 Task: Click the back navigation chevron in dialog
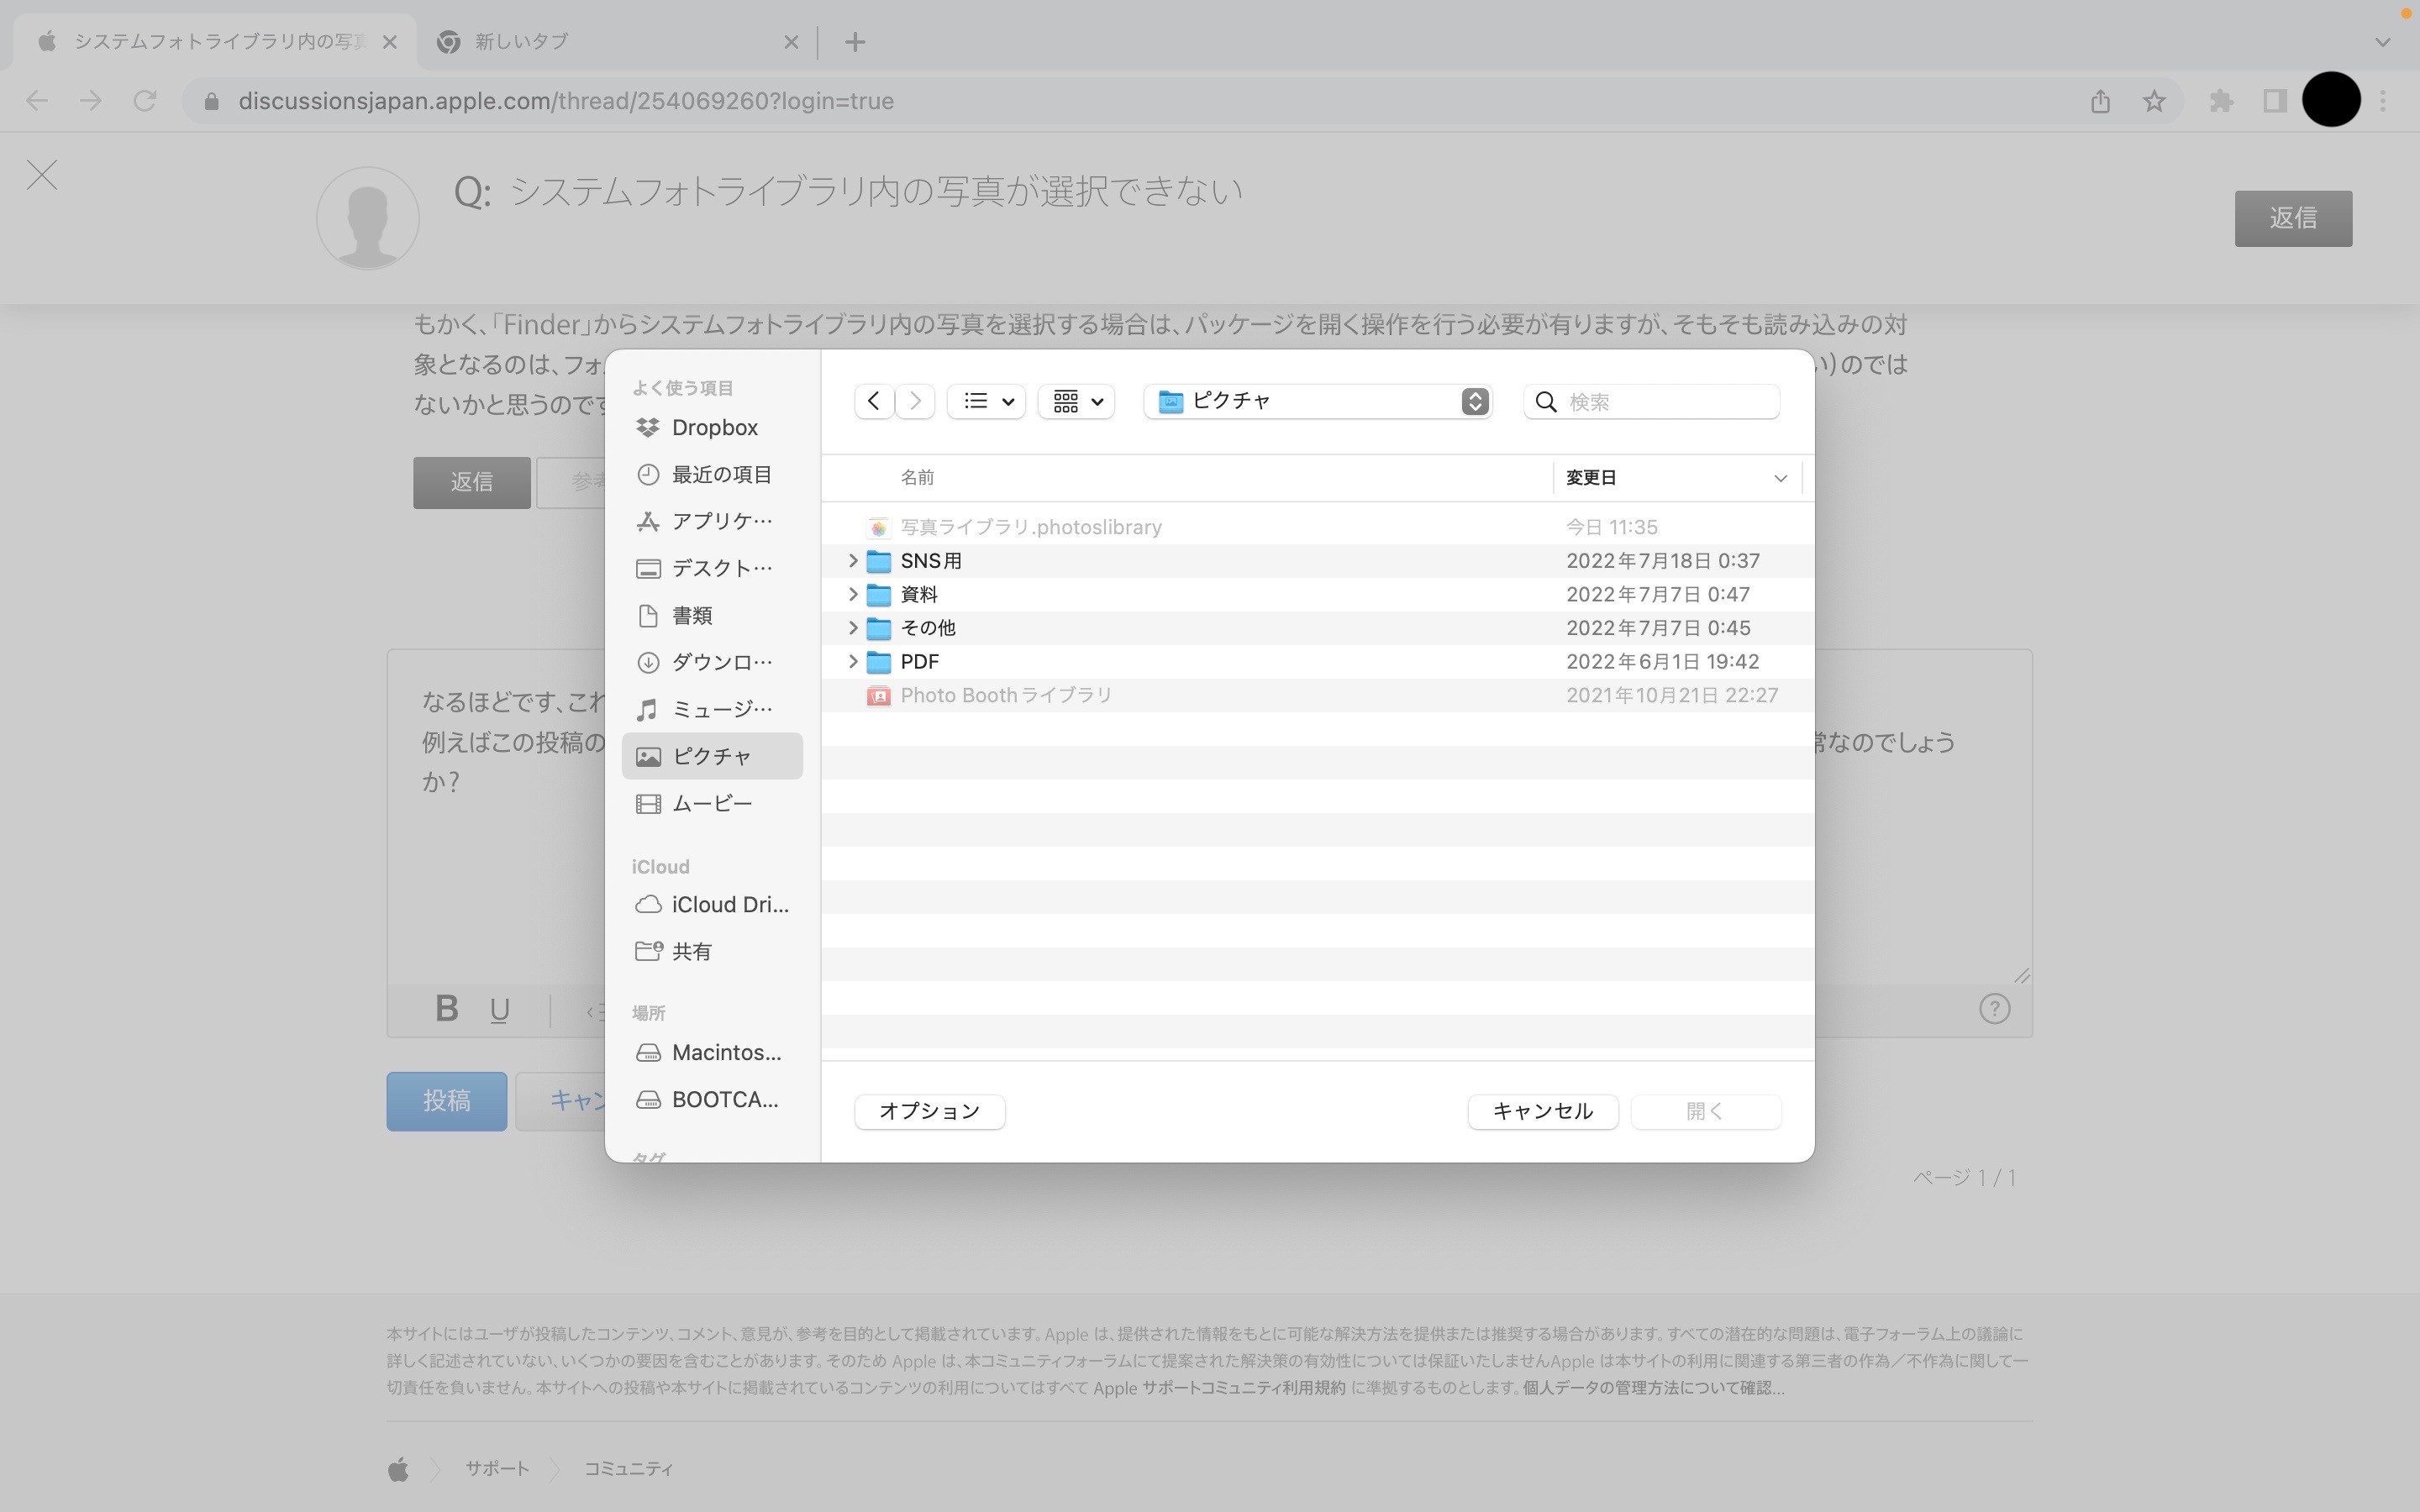point(874,401)
